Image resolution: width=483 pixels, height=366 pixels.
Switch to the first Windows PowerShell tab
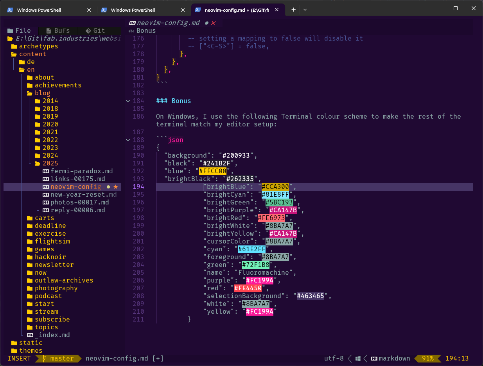pyautogui.click(x=49, y=10)
